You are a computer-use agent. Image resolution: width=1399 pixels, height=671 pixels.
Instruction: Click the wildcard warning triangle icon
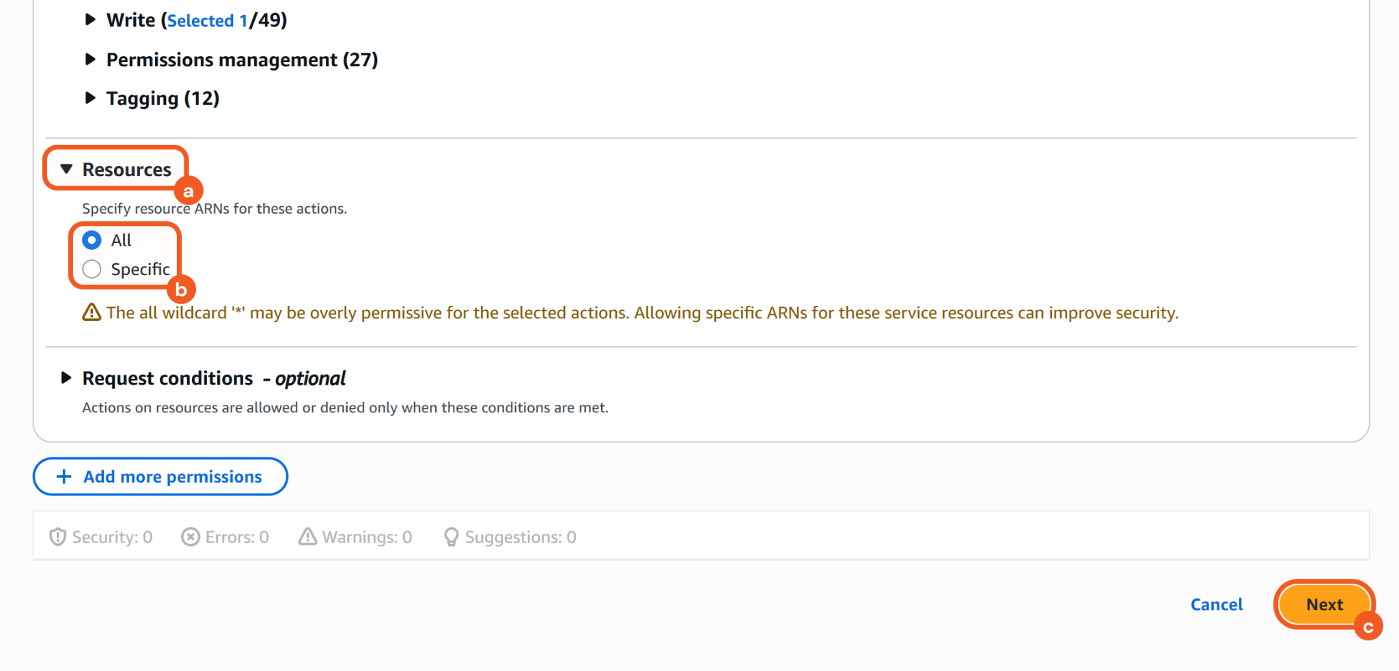pyautogui.click(x=92, y=313)
